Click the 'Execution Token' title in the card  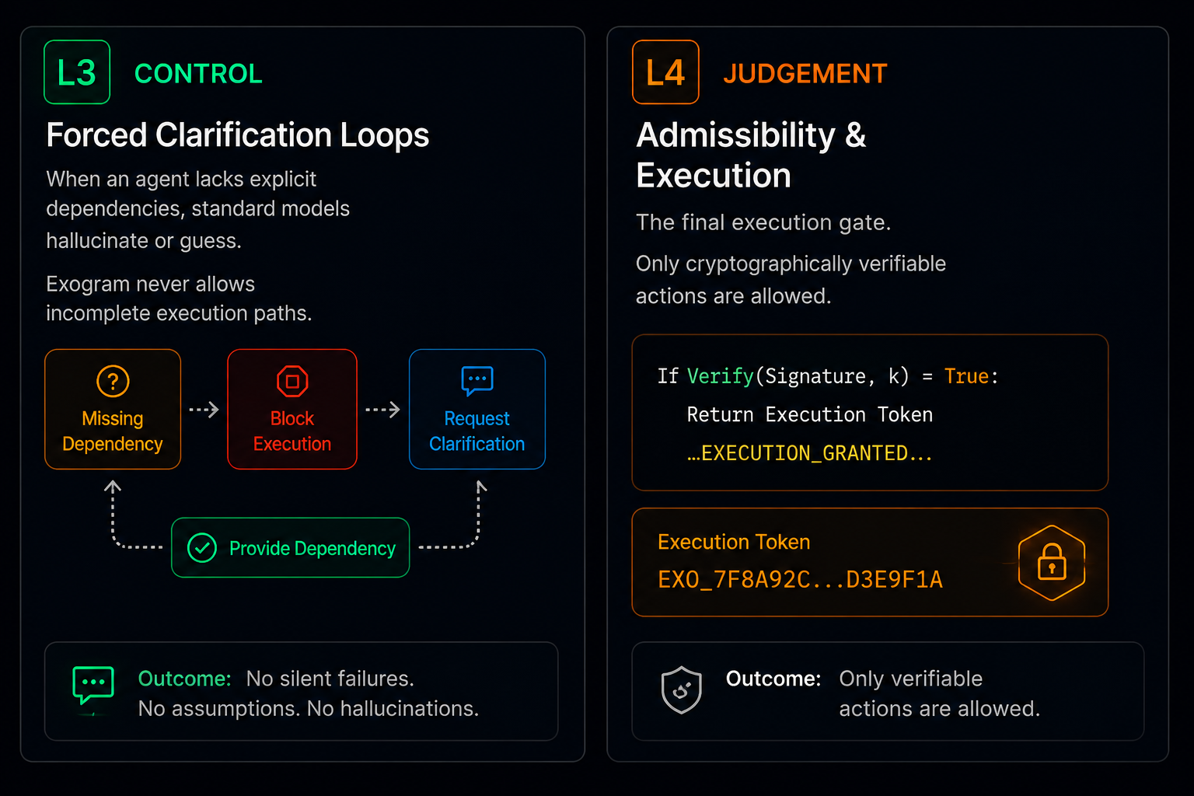pyautogui.click(x=734, y=542)
